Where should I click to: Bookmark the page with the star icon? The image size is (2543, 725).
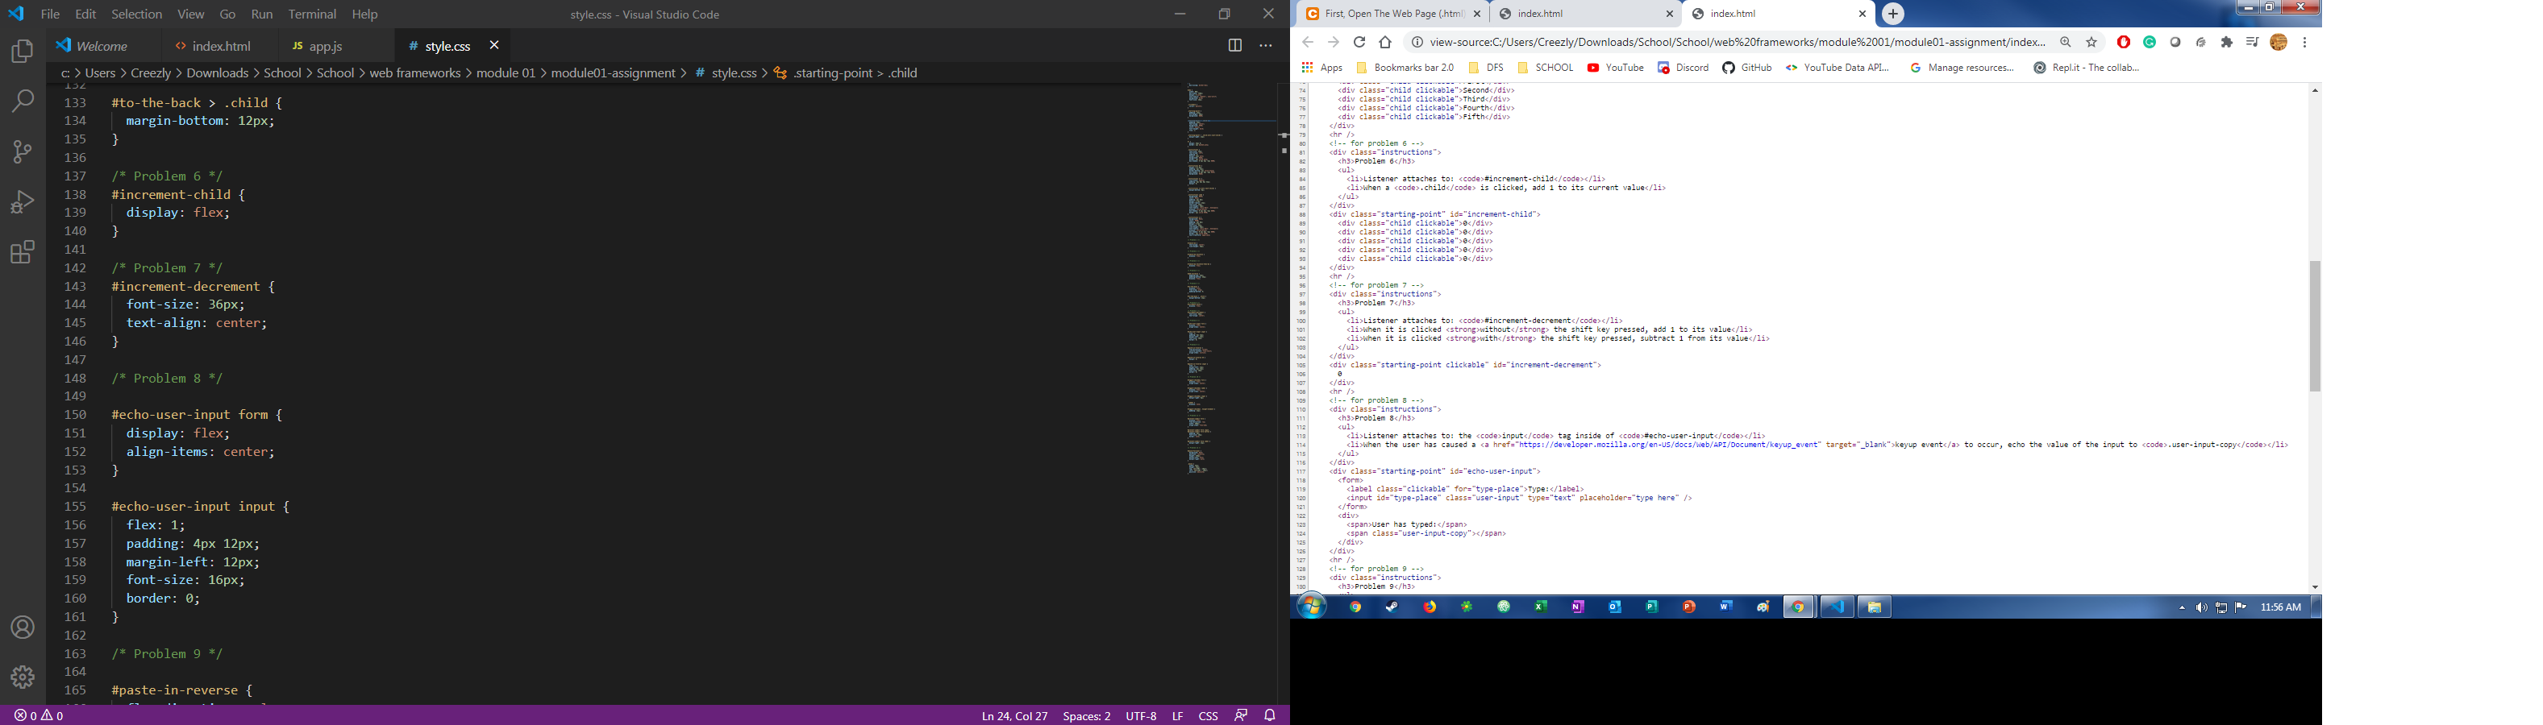tap(2091, 43)
